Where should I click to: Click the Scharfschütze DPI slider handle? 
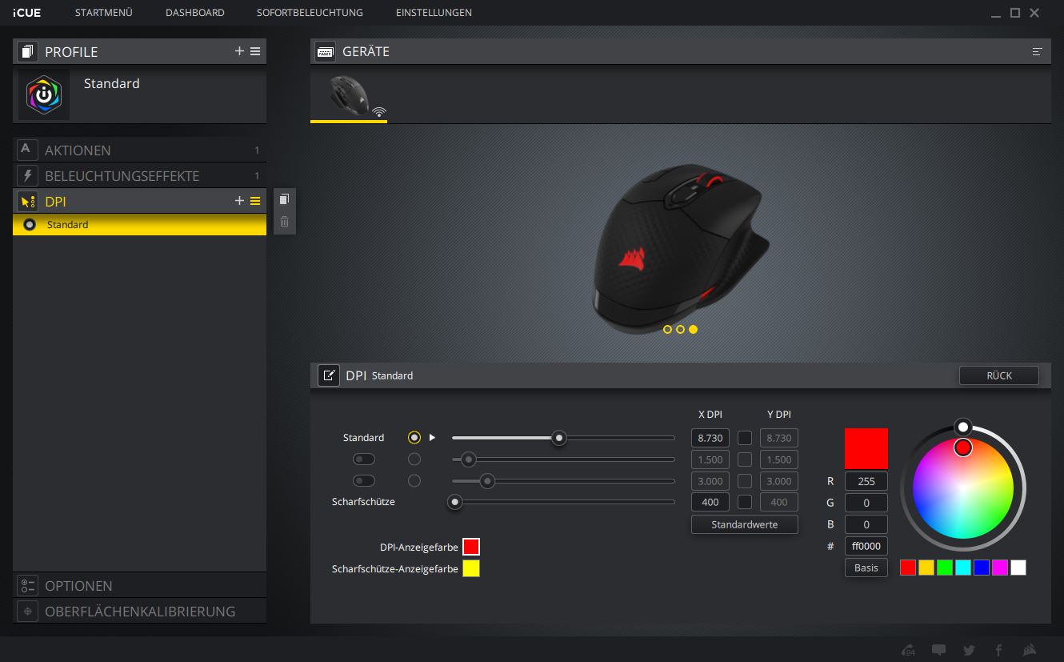coord(455,503)
